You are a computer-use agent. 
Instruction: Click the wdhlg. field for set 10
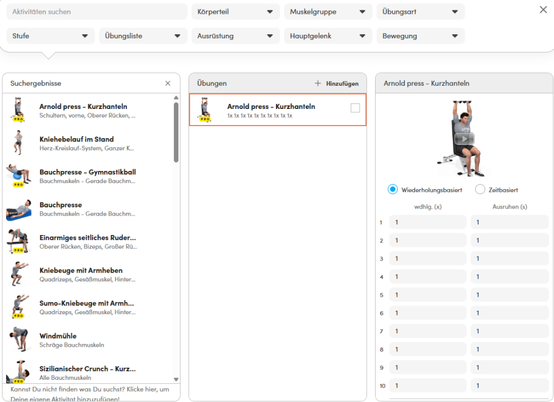tap(428, 386)
